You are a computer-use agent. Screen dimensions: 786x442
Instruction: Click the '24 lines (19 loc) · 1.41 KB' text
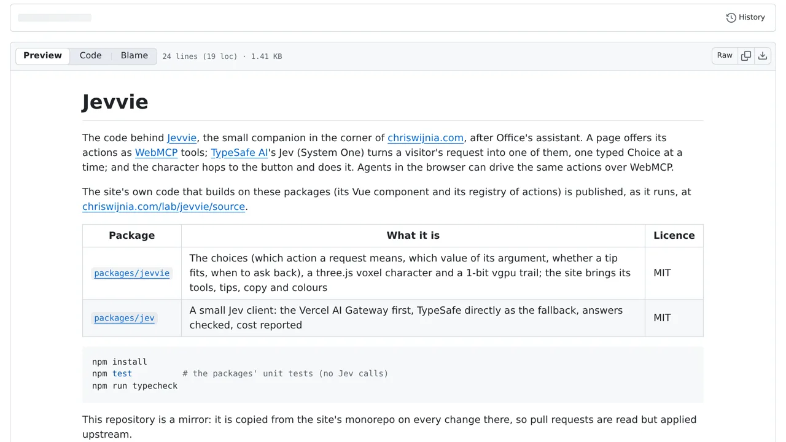(222, 56)
